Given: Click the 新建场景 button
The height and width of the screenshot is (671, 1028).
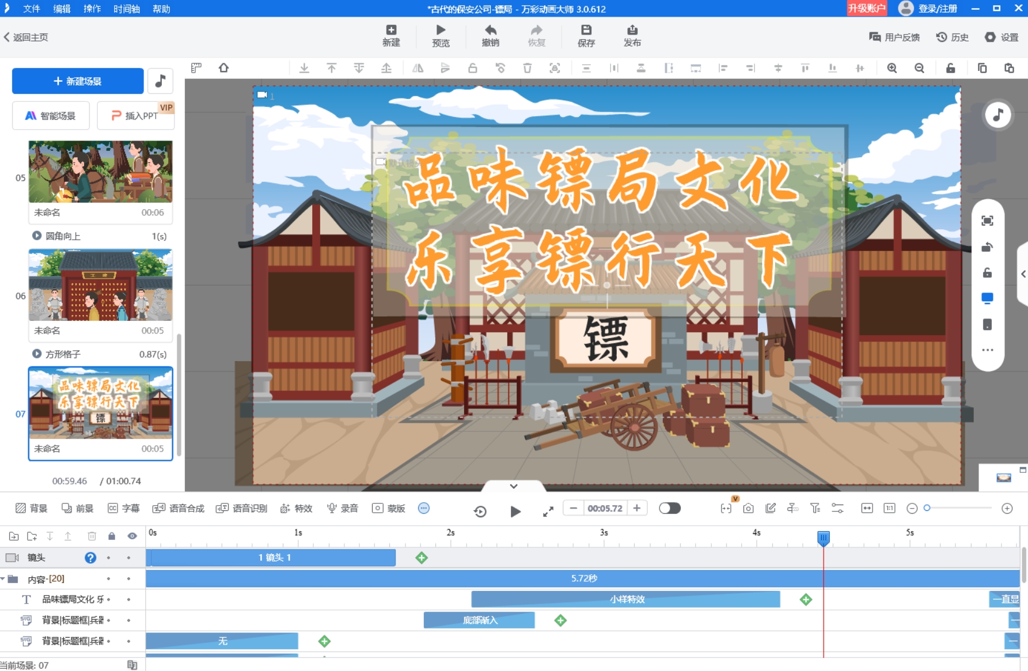Looking at the screenshot, I should [x=78, y=81].
